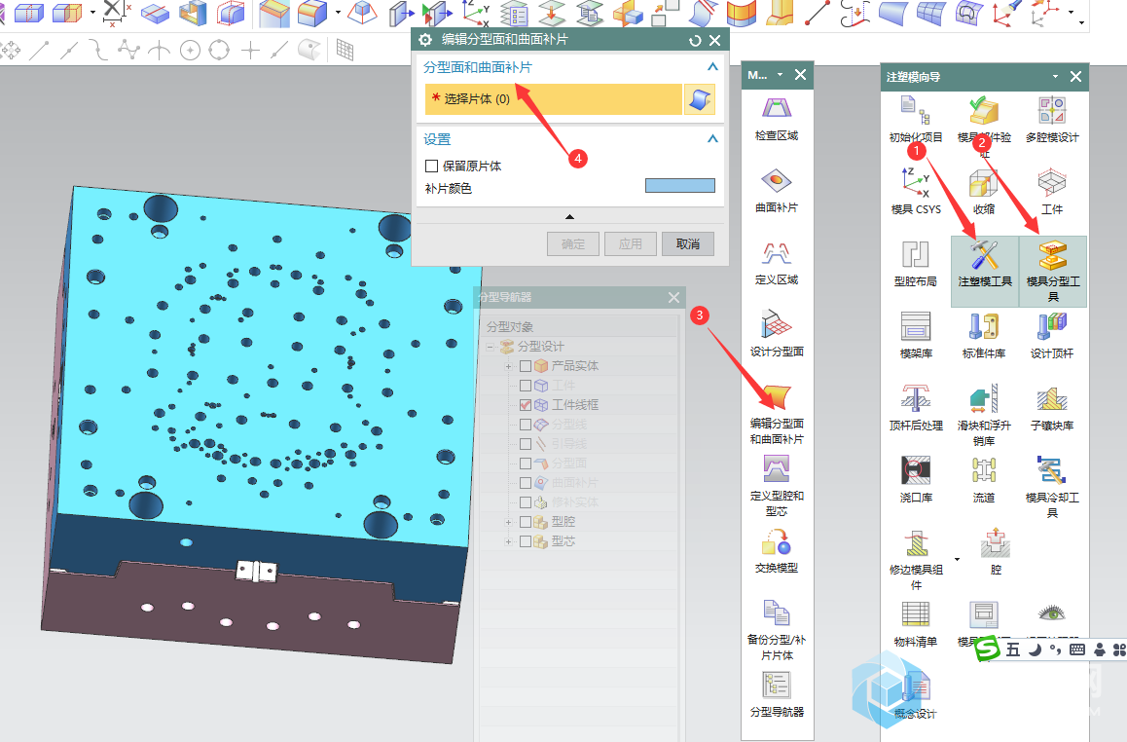Viewport: 1127px width, 742px height.
Task: Click the 模具 CSYS icon
Action: 916,183
